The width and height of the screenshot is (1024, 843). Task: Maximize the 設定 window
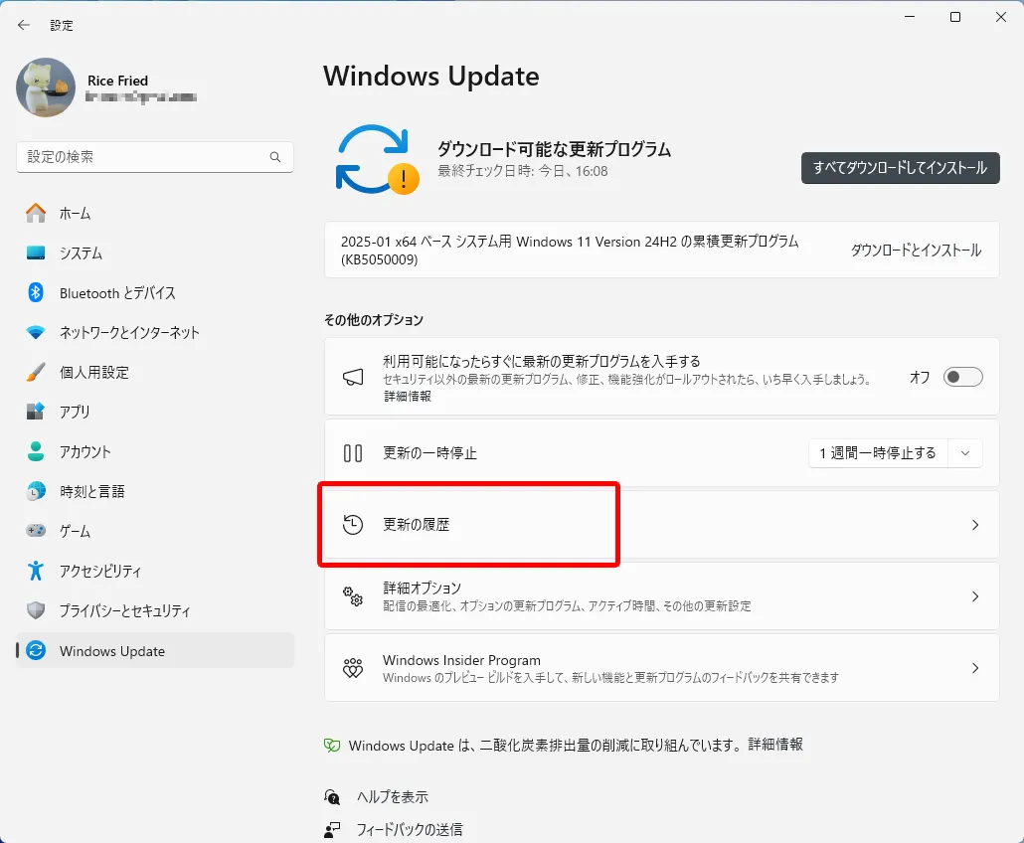954,17
